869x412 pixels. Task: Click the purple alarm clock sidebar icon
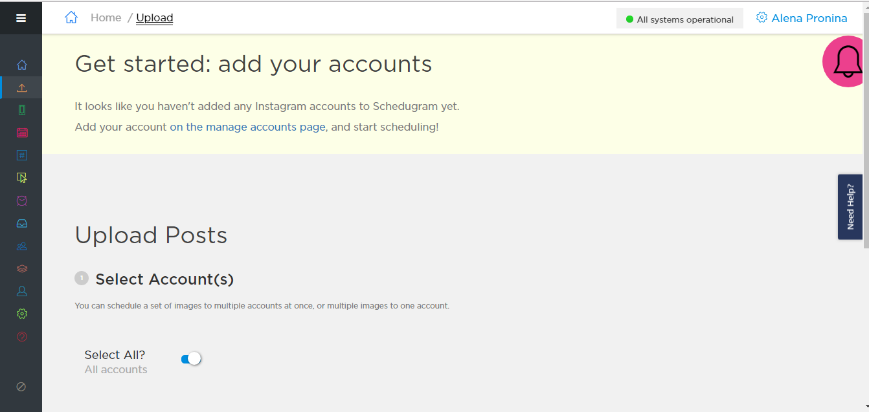coord(21,201)
